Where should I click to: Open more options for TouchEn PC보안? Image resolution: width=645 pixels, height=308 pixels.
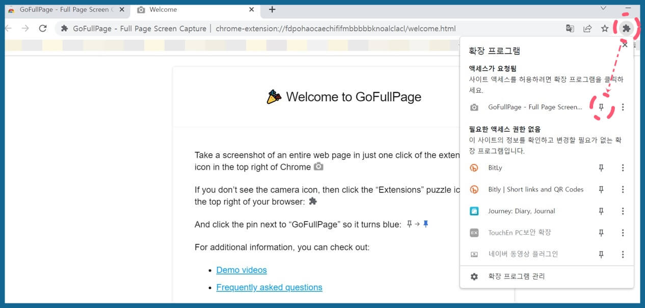623,233
